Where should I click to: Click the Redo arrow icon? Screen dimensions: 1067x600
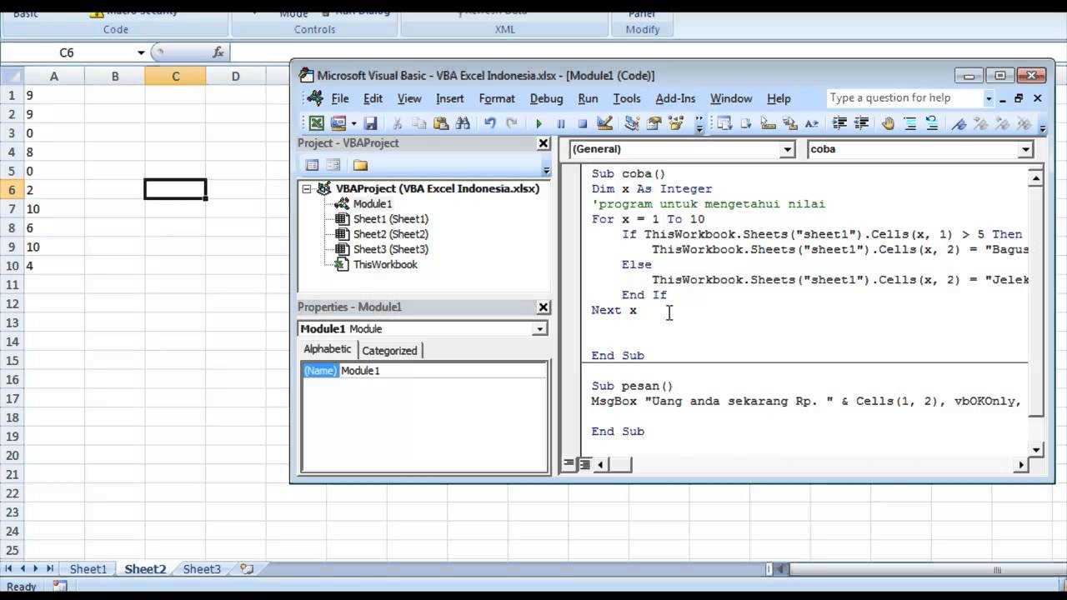click(x=512, y=123)
